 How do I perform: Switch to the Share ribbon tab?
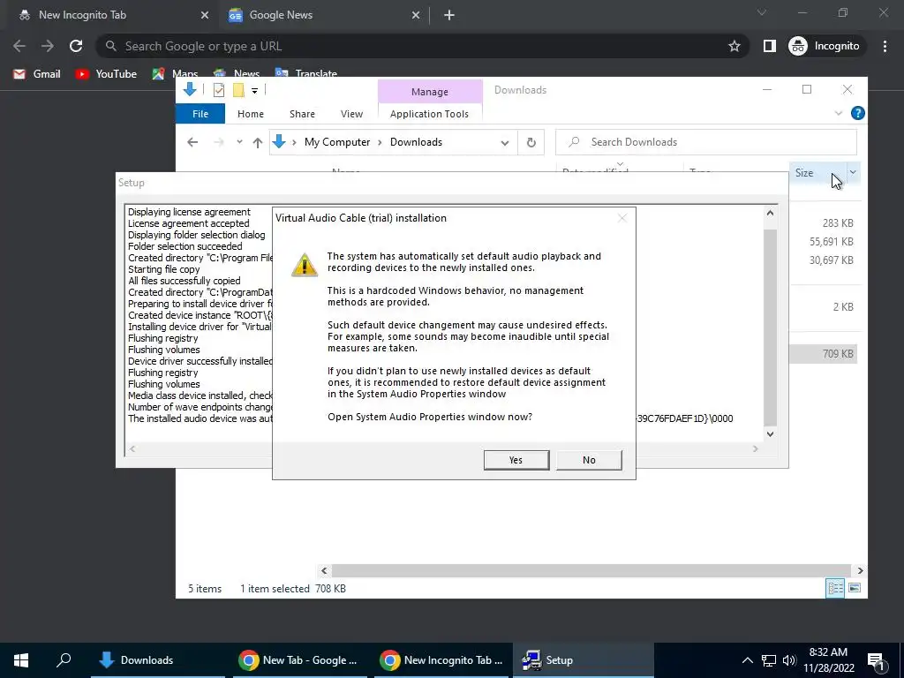click(302, 114)
